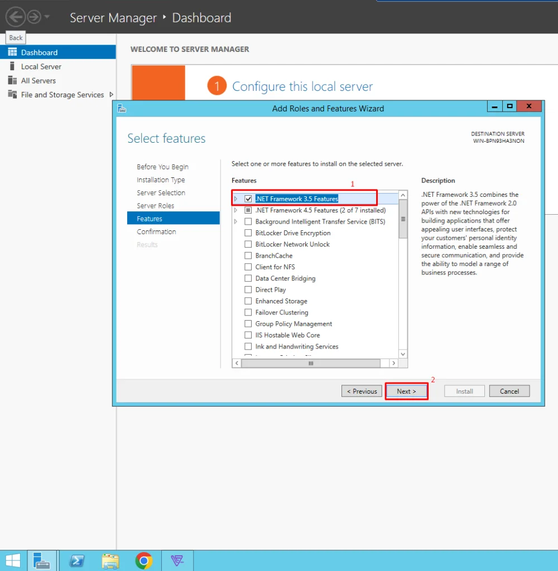558x571 pixels.
Task: Click the Cancel button
Action: pyautogui.click(x=509, y=391)
